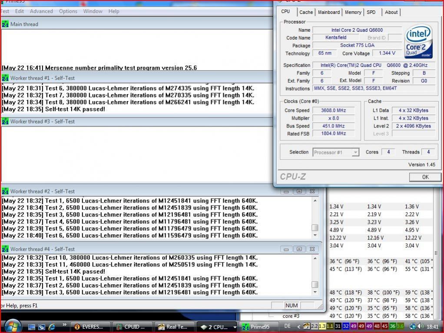Click the Rated FSB value 1804.0 MHz
This screenshot has width=444, height=333.
point(333,133)
